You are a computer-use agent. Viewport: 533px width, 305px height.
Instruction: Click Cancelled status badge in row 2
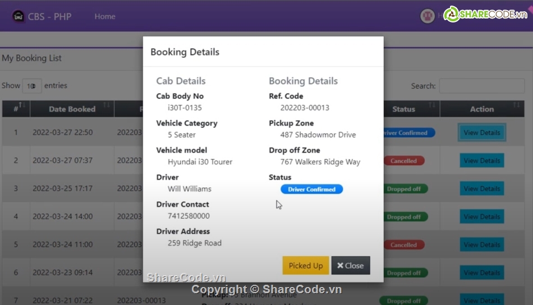[x=404, y=161]
